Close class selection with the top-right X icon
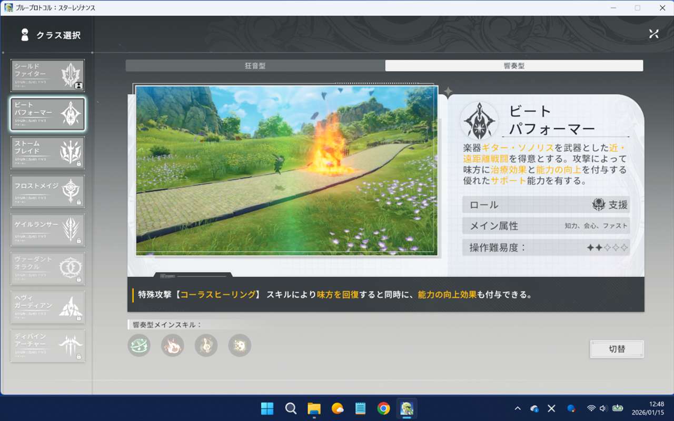The height and width of the screenshot is (421, 674). (653, 34)
